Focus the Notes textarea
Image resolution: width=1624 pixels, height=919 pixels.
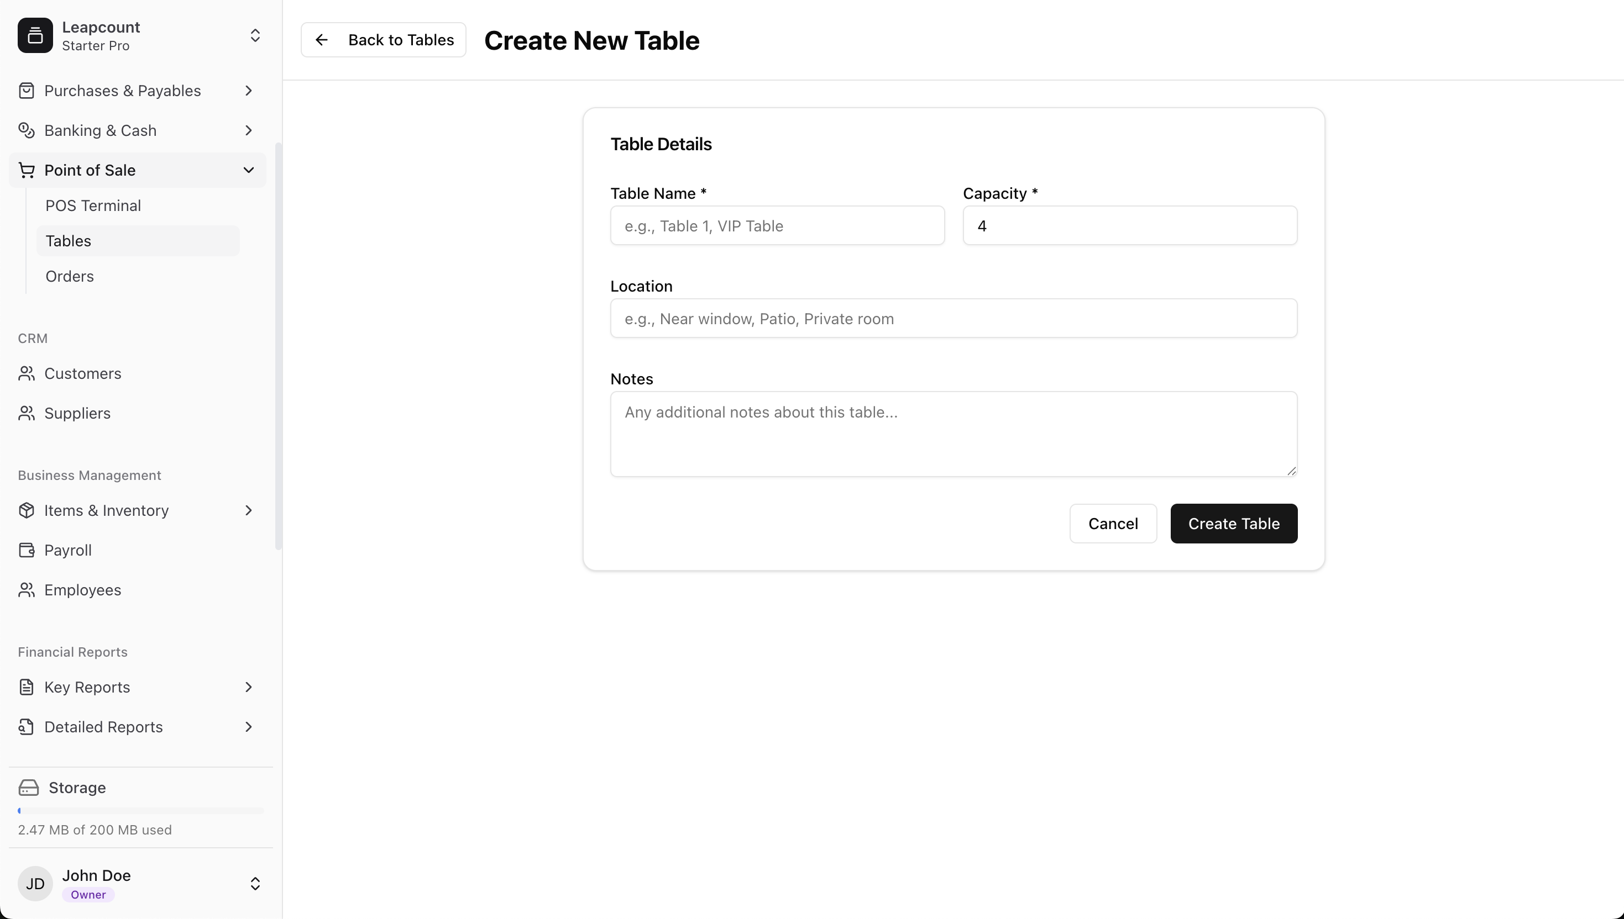pos(954,434)
